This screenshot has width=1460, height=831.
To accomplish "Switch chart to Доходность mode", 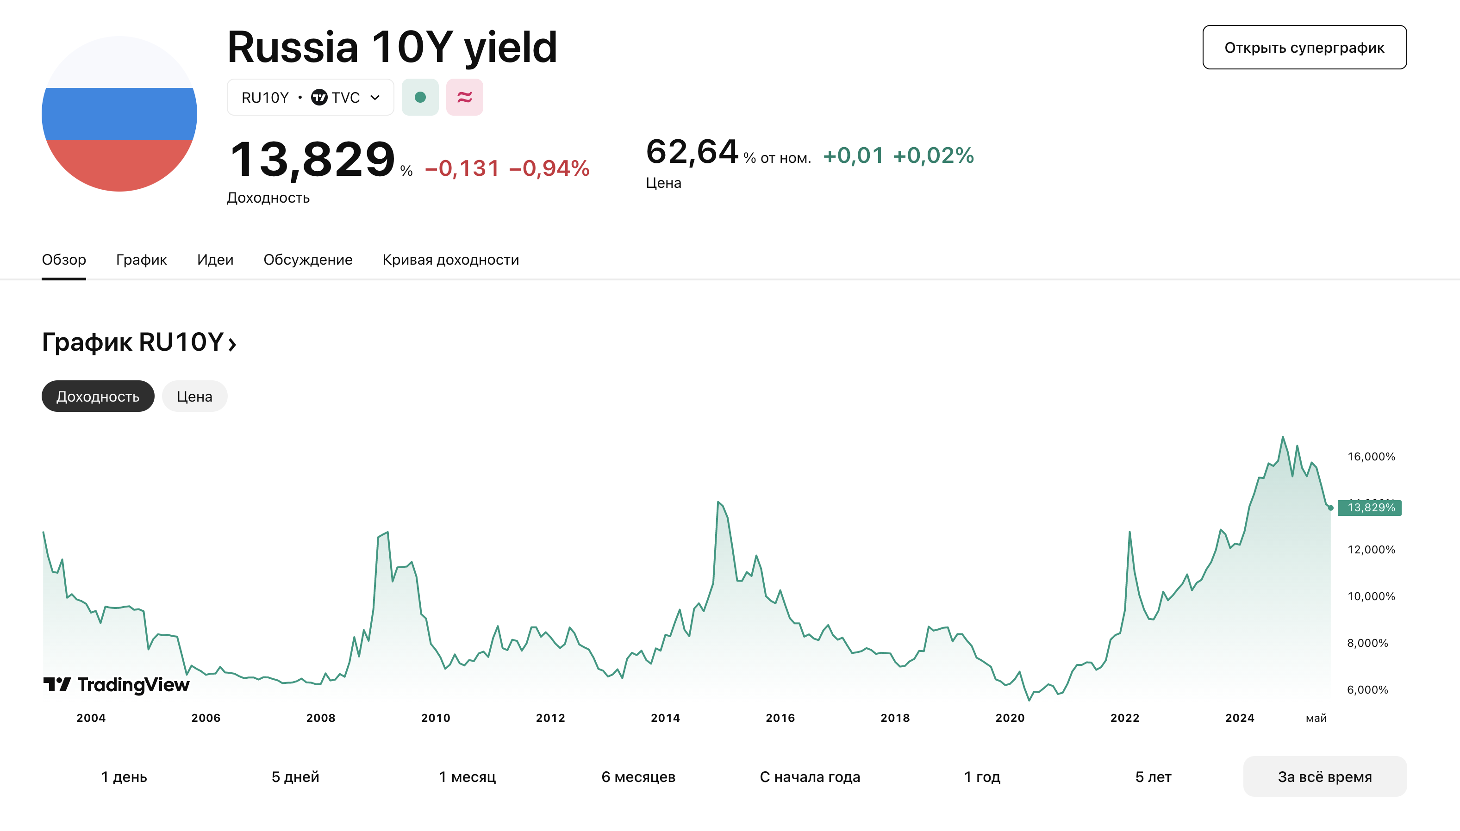I will pos(98,396).
